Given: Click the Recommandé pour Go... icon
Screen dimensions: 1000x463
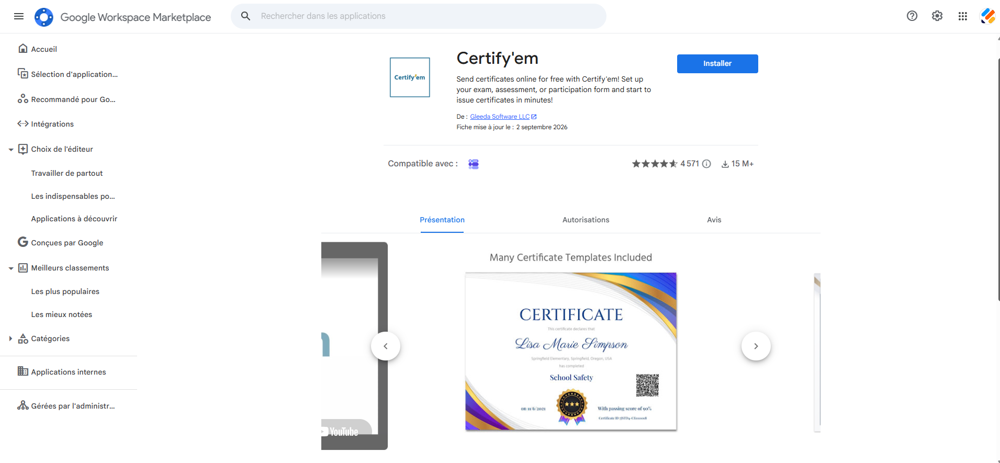Looking at the screenshot, I should [23, 98].
